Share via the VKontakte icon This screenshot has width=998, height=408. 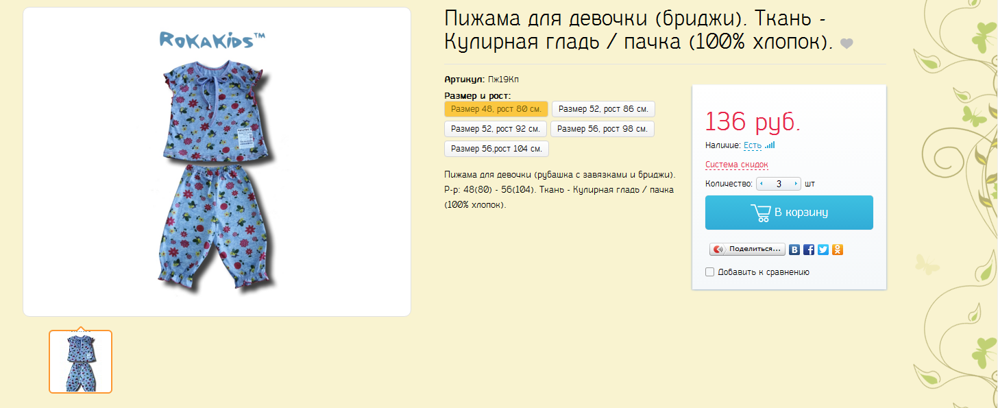(x=794, y=250)
